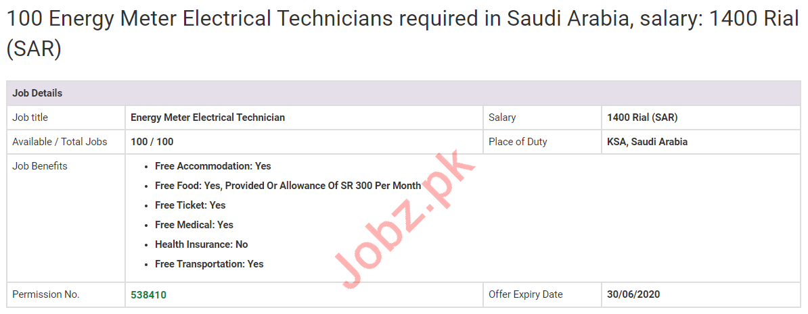The width and height of the screenshot is (808, 314).
Task: Click the Job Details table header
Action: (x=37, y=93)
